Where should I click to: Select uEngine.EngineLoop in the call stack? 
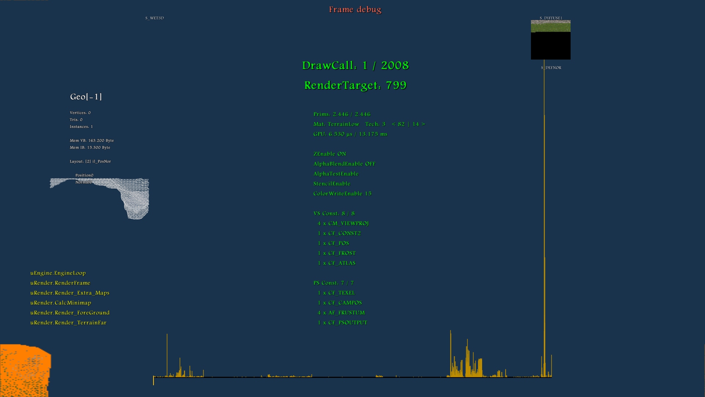pyautogui.click(x=58, y=273)
